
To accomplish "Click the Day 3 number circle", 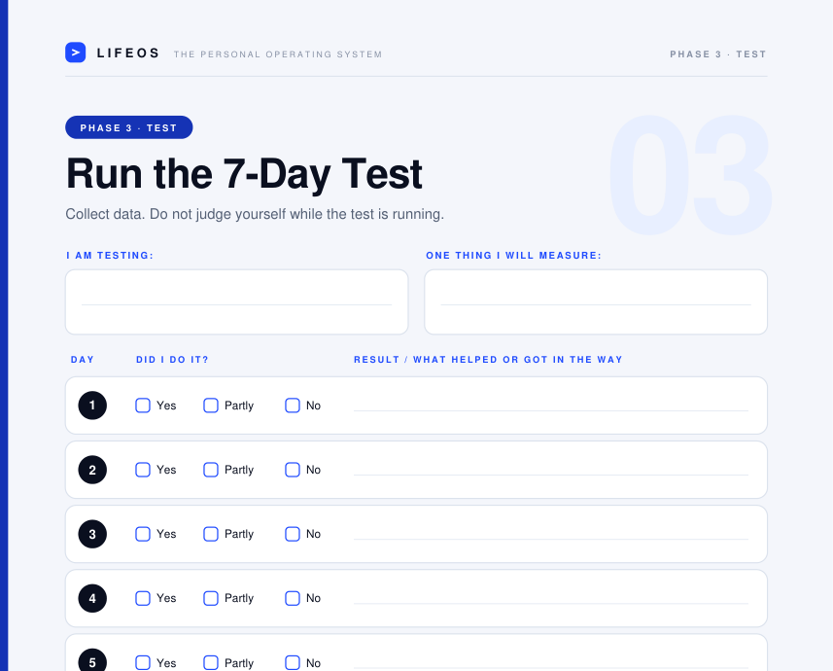I will click(92, 534).
